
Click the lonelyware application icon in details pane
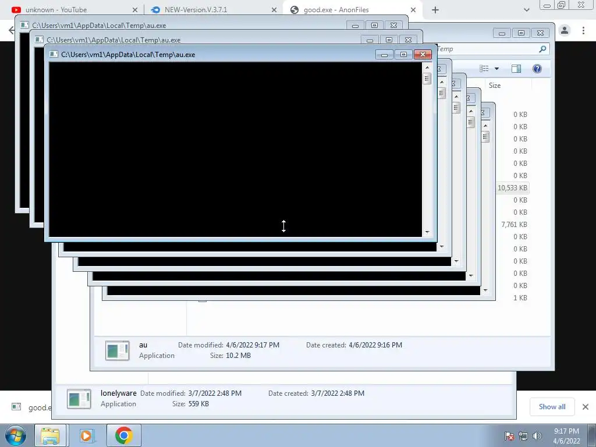tap(79, 399)
